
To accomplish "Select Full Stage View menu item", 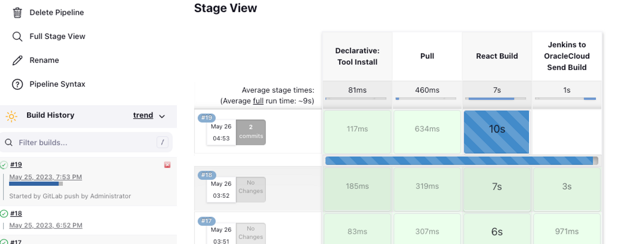I will coord(57,36).
